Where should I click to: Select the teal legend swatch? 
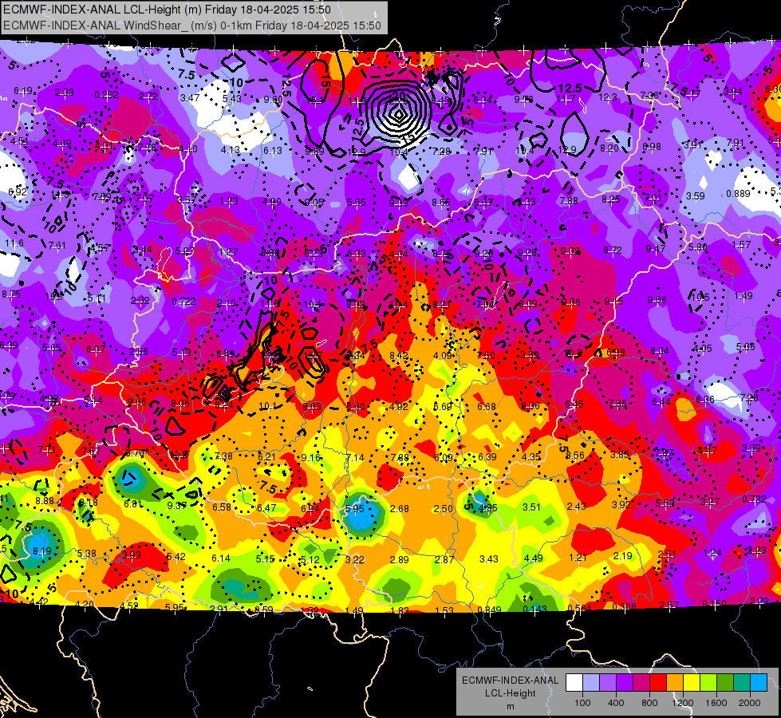point(742,683)
